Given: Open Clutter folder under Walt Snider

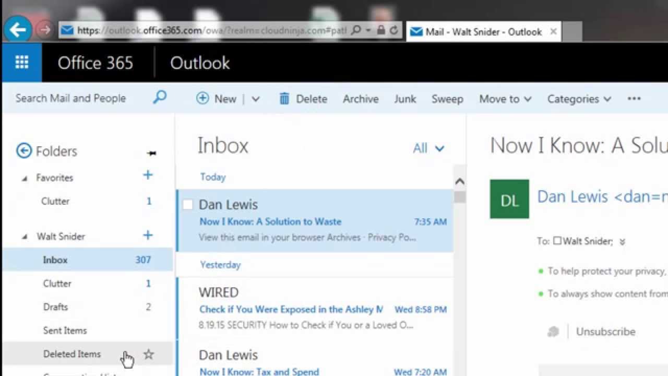Looking at the screenshot, I should tap(88, 284).
